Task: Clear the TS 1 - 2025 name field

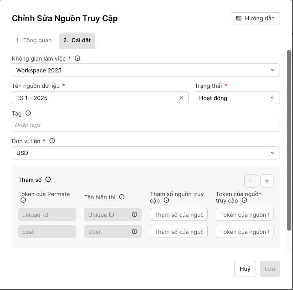Action: pos(181,98)
